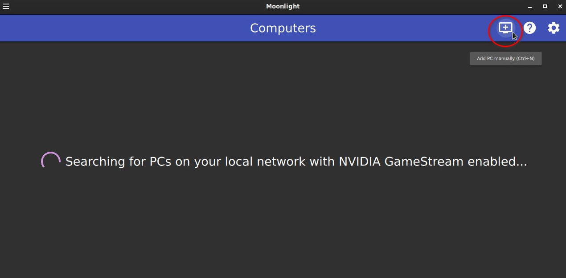Click the blue toolbar left of Computers

pos(125,28)
